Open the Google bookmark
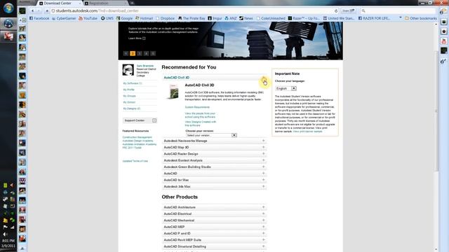This screenshot has width=449, height=252. (x=124, y=18)
